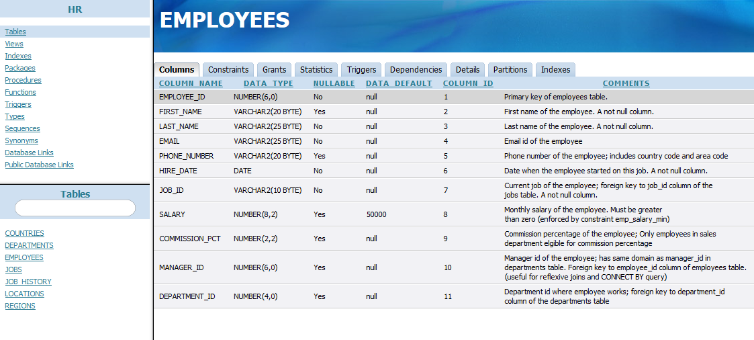Open the DEPARTMENTS table link
754x340 pixels.
[x=29, y=246]
